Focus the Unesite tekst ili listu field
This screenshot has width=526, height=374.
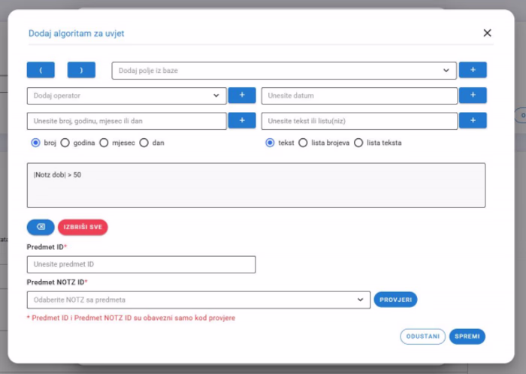tap(359, 121)
